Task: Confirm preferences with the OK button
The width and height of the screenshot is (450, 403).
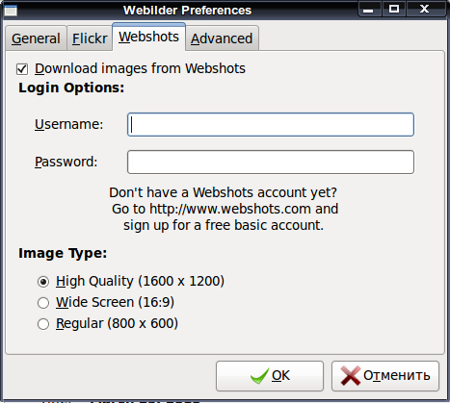Action: tap(270, 376)
